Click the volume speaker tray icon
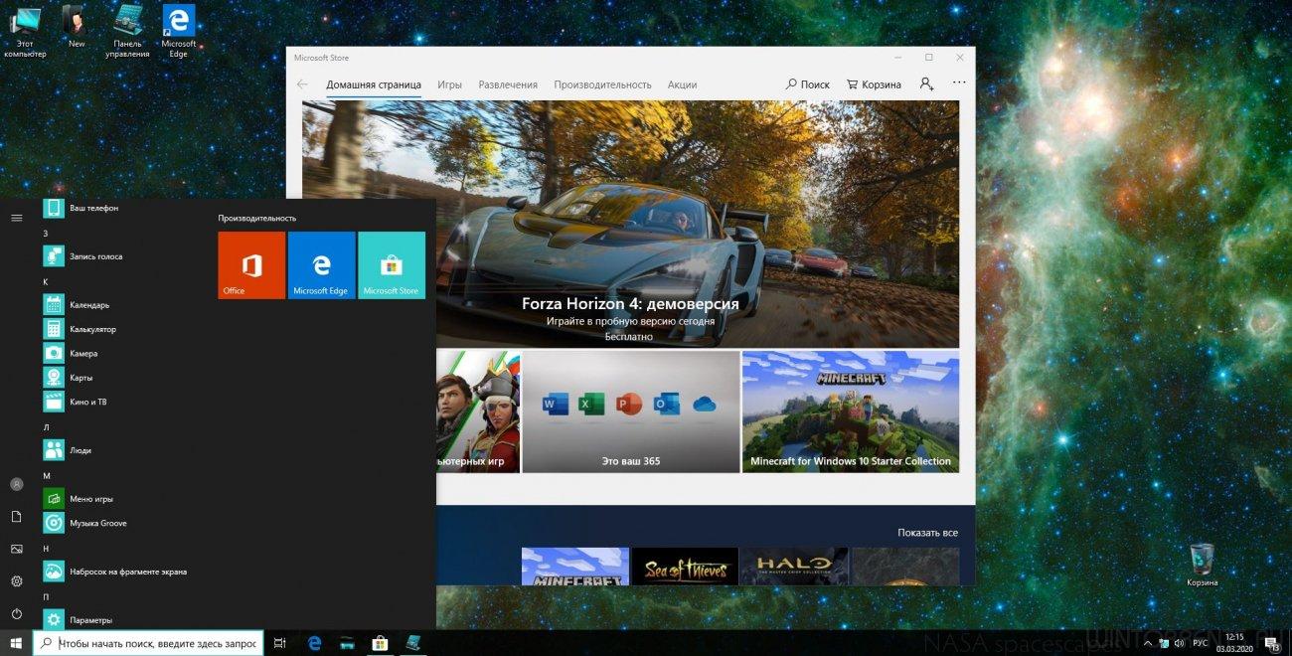Image resolution: width=1292 pixels, height=656 pixels. [x=1178, y=643]
